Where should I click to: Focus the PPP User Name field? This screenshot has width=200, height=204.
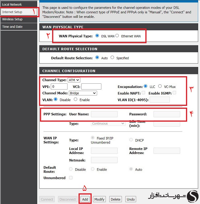(104, 114)
